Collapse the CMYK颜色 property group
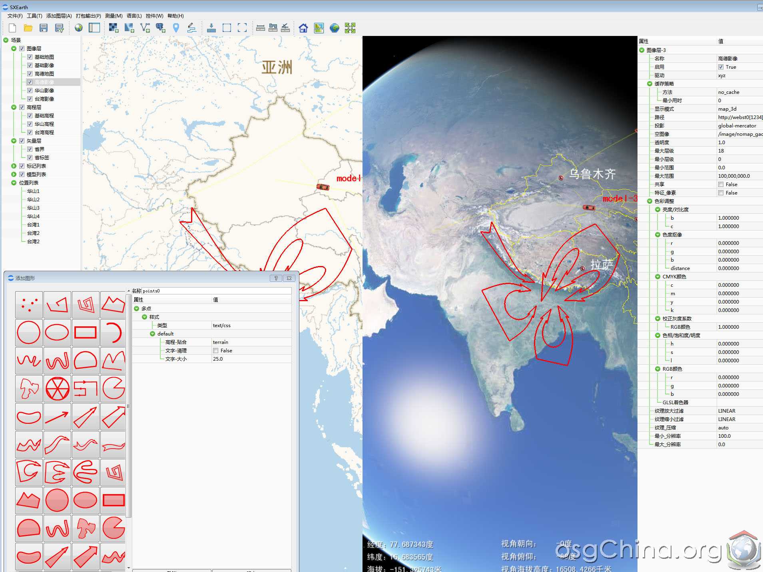763x572 pixels. pyautogui.click(x=657, y=277)
